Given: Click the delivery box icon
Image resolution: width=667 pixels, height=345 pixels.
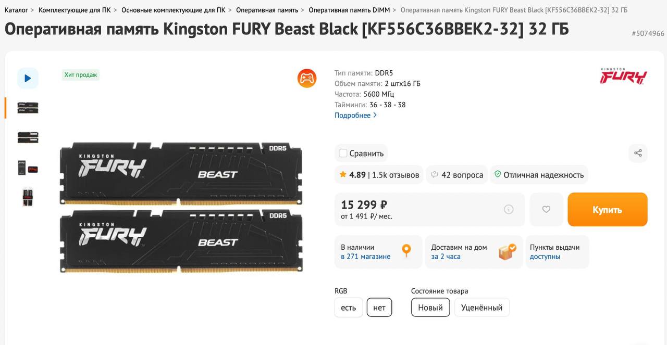Looking at the screenshot, I should pos(507,251).
